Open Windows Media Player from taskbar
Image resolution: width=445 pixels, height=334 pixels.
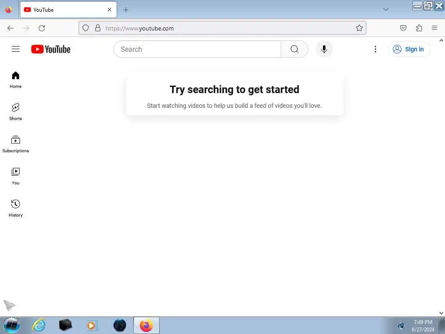[x=92, y=325]
